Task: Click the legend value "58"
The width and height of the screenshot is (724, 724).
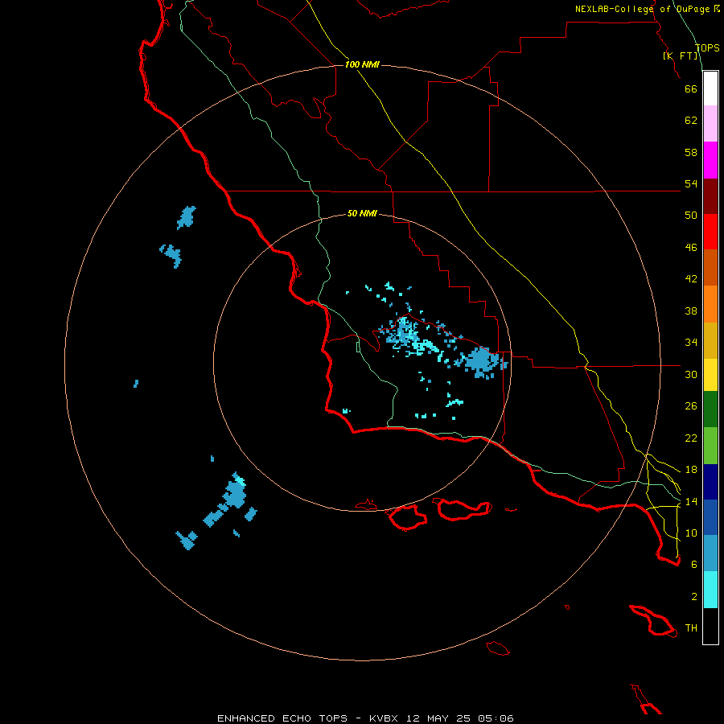Action: [x=691, y=152]
